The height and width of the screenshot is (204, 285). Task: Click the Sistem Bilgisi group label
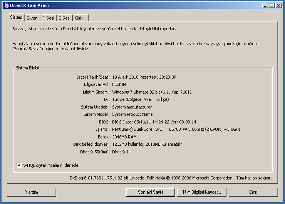click(27, 68)
